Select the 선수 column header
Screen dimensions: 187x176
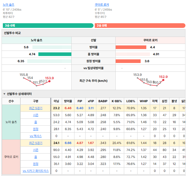[x=11, y=101]
